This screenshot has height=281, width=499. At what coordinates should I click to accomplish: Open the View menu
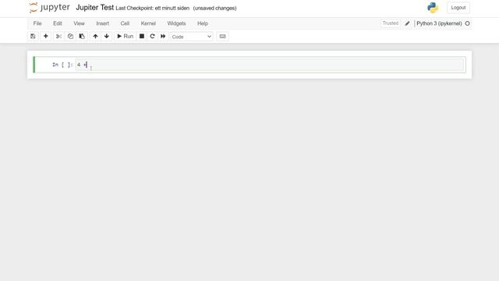click(79, 23)
